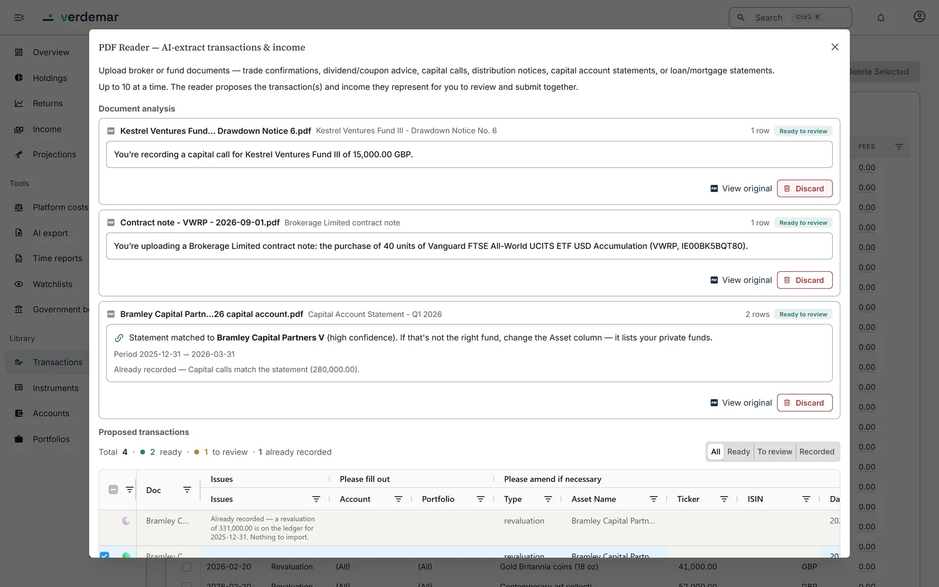Open the Asset Name column filter
Screen dimensions: 939x587
(654, 499)
